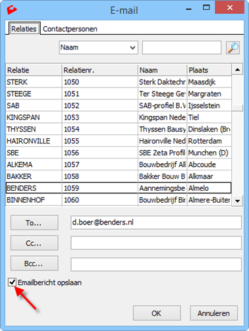
Task: Switch to the Contactpersonen tab
Action: (70, 29)
